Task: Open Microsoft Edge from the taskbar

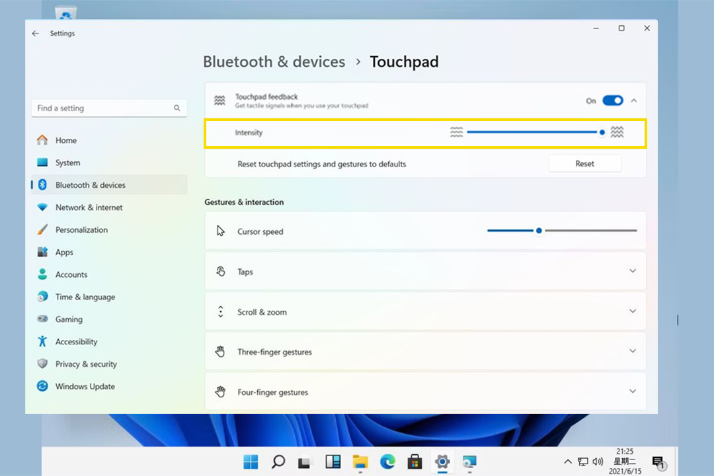Action: (x=387, y=461)
